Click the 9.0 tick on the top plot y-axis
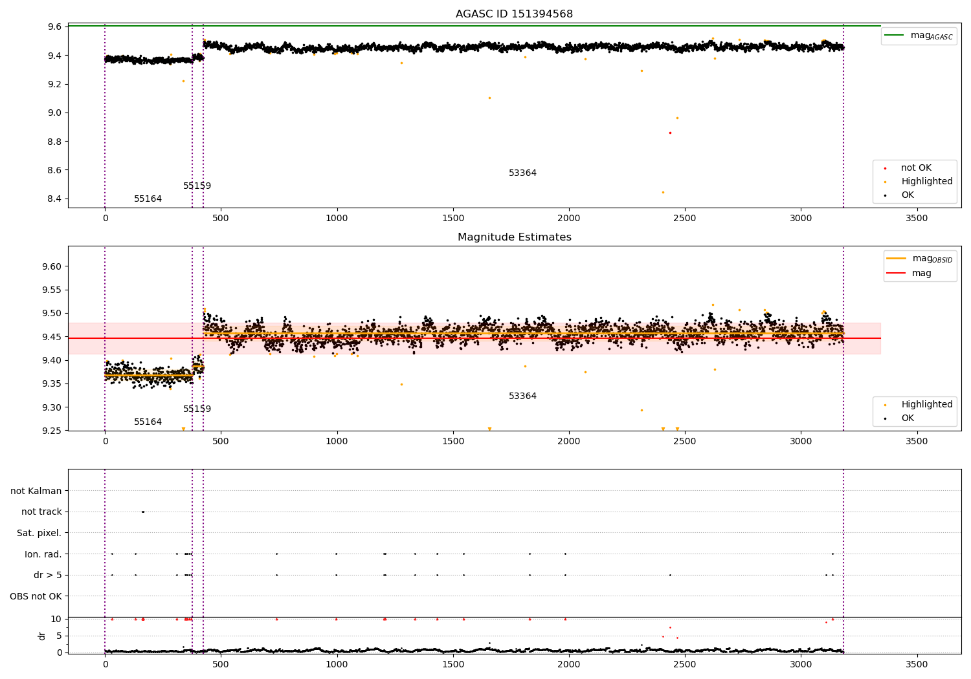 (54, 113)
